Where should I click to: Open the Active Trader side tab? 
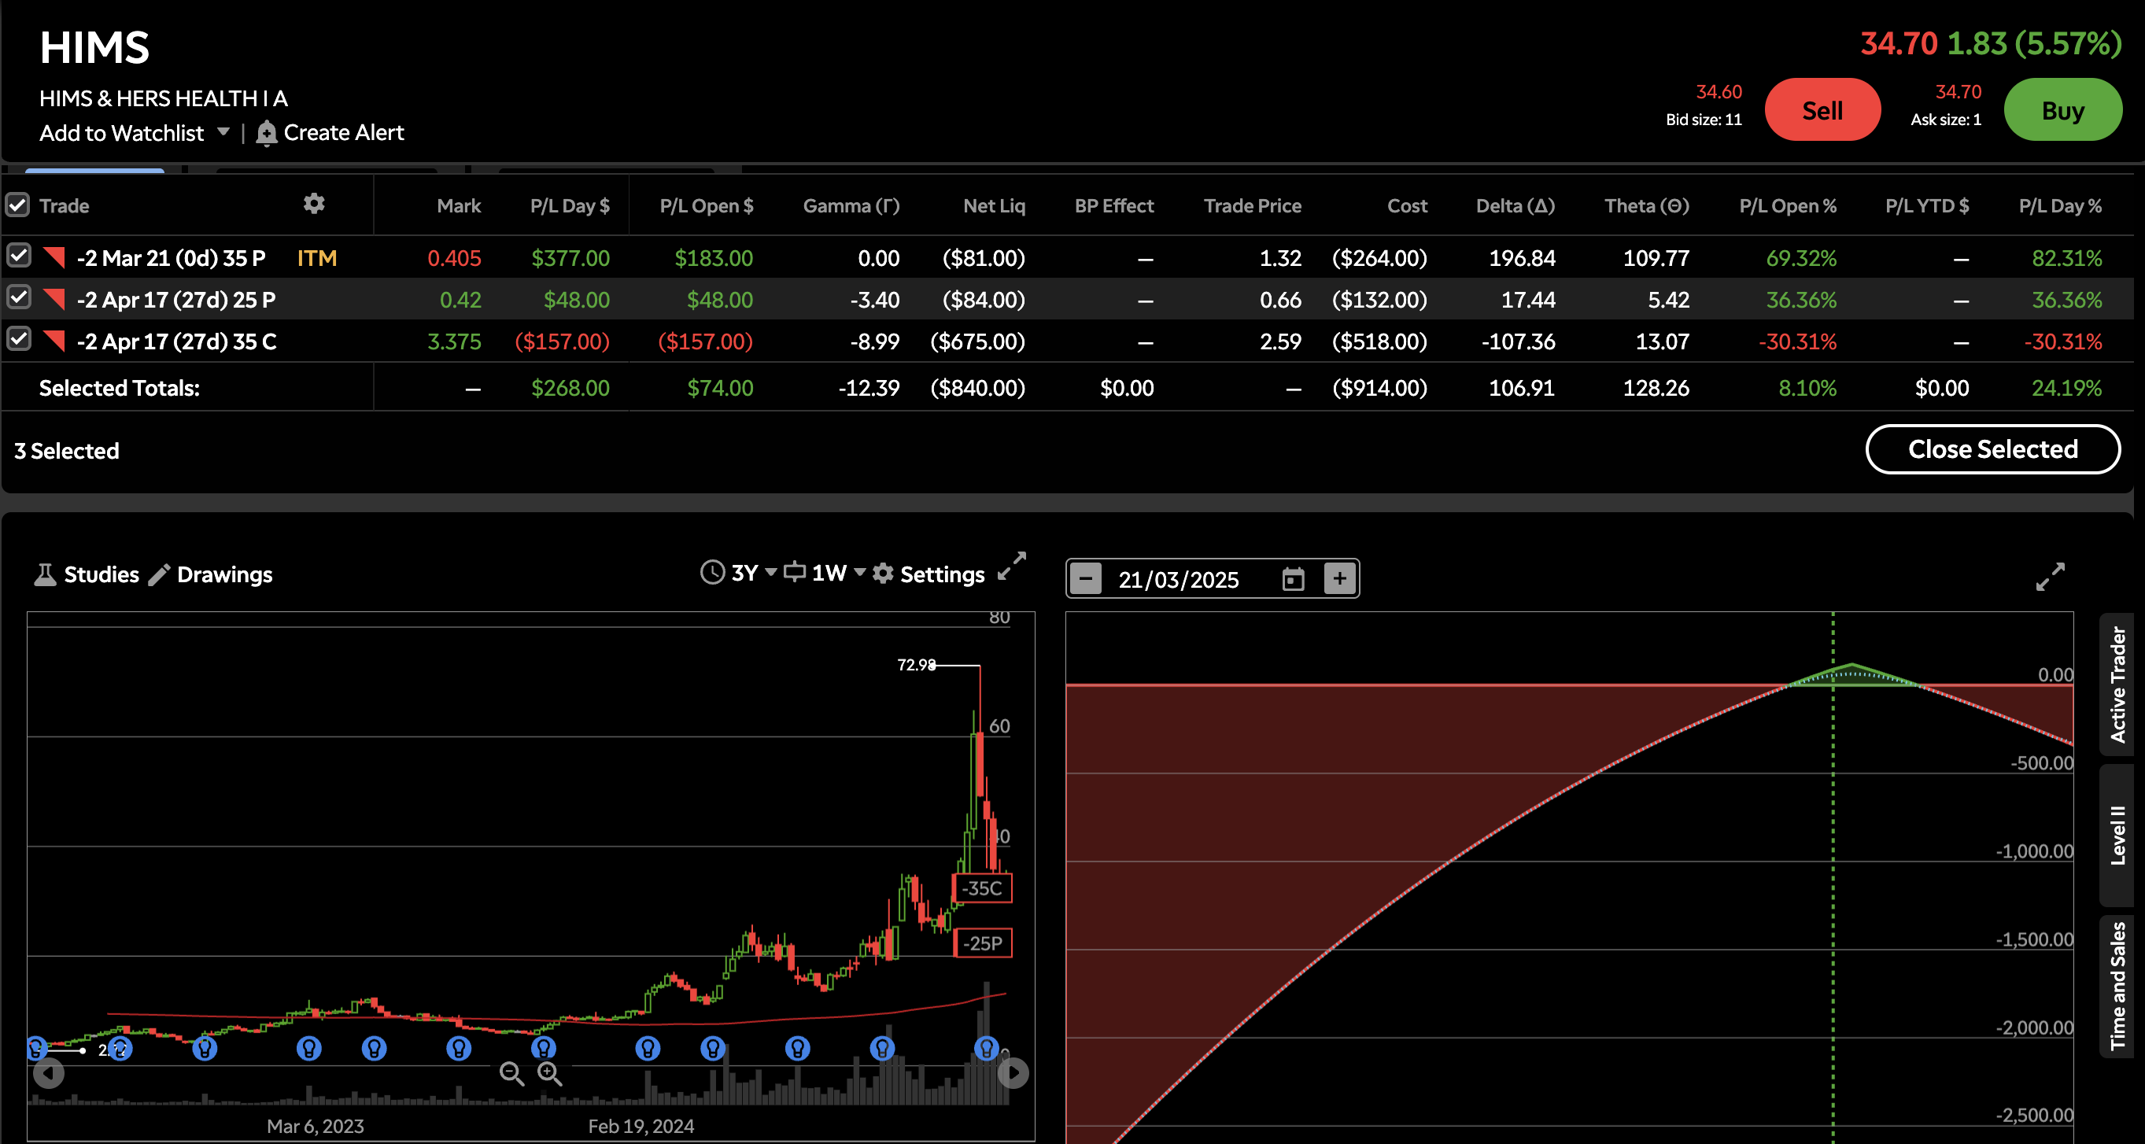click(2117, 685)
